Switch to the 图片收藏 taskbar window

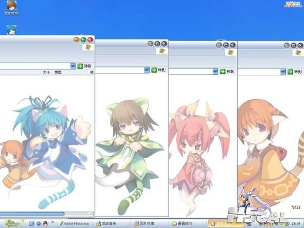click(x=144, y=223)
